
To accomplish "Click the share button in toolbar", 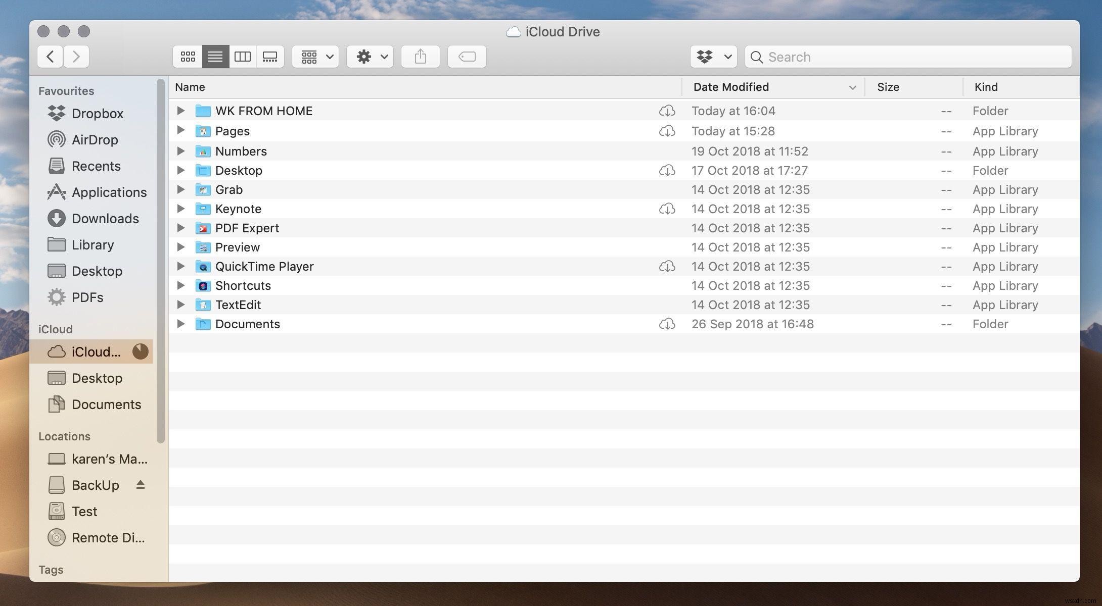I will (x=421, y=56).
